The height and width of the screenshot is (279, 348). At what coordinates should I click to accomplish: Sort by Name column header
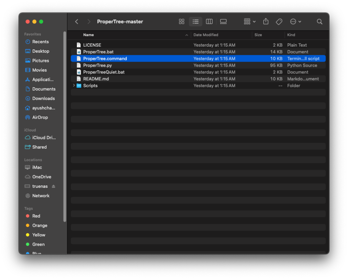89,35
